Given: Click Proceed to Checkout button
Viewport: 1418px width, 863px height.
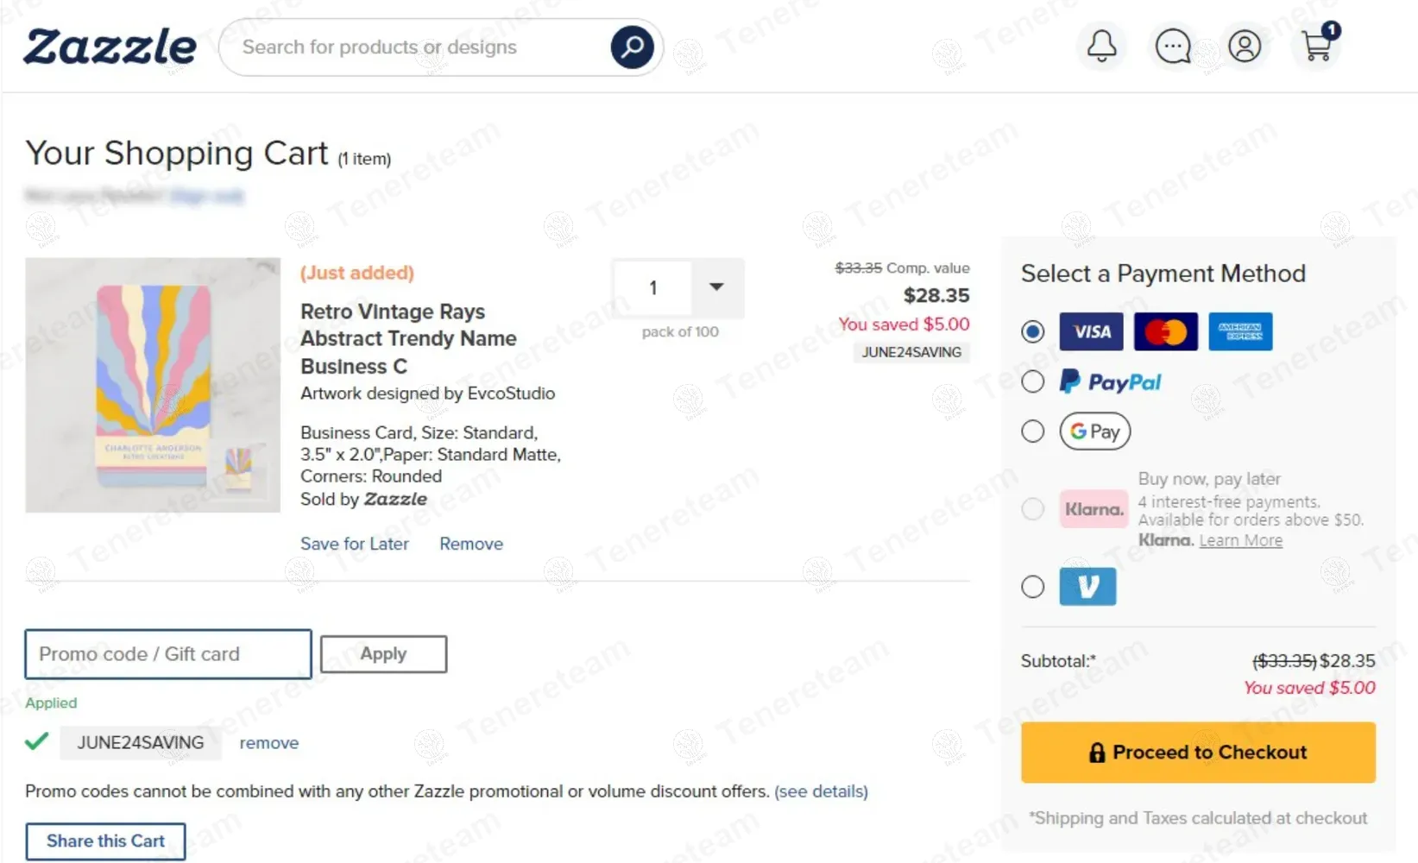Looking at the screenshot, I should [x=1198, y=753].
